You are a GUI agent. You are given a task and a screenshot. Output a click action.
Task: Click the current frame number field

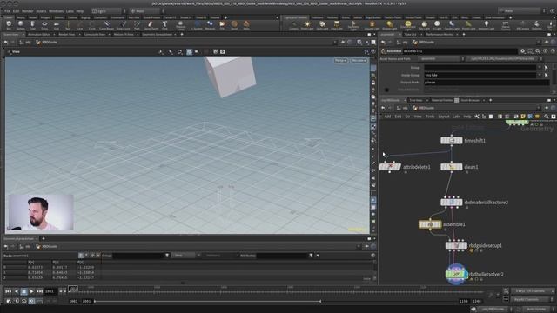click(50, 291)
